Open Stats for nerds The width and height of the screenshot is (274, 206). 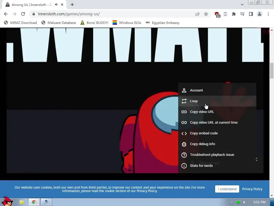[x=217, y=165]
